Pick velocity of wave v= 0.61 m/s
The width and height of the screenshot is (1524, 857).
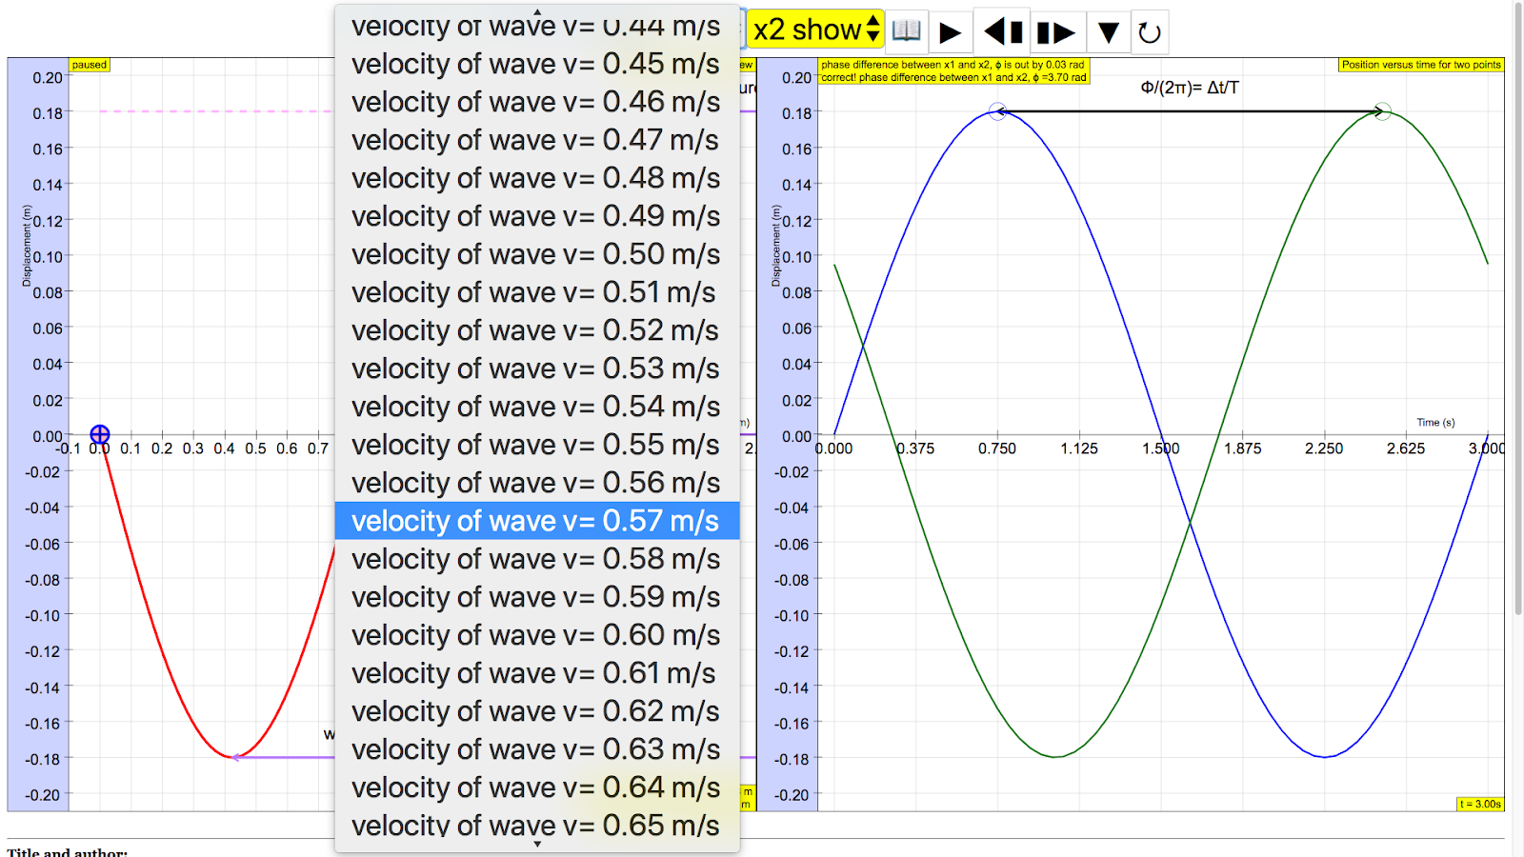click(537, 673)
